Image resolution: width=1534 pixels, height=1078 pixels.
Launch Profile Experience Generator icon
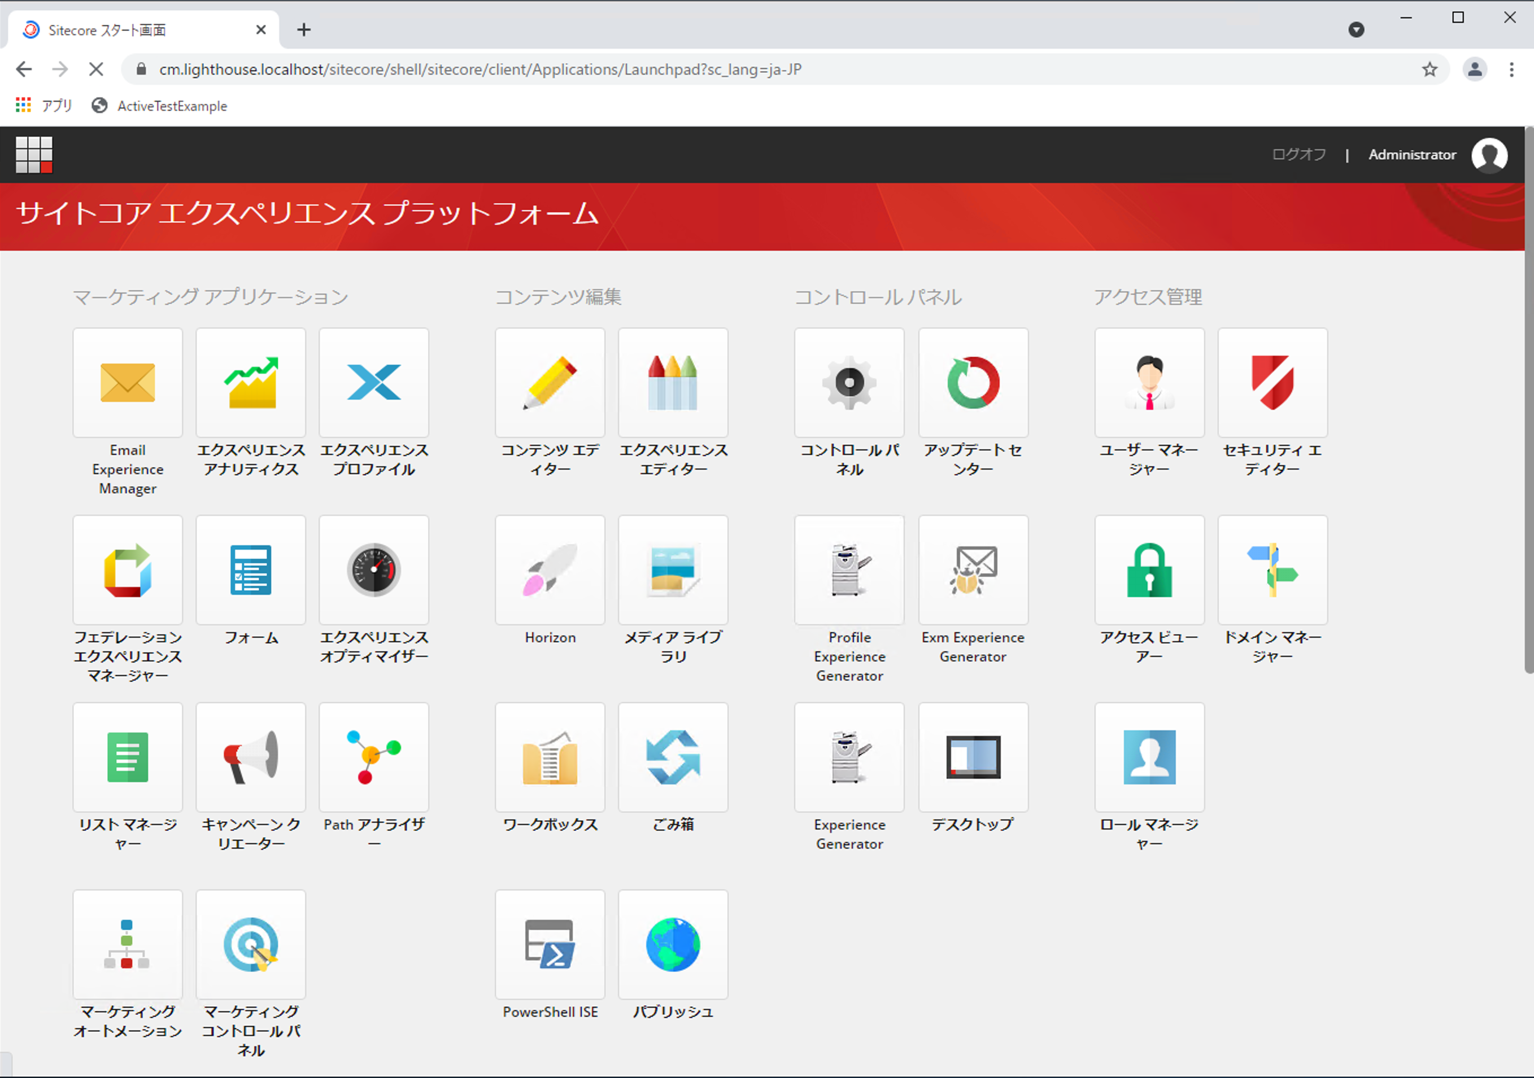tap(849, 570)
